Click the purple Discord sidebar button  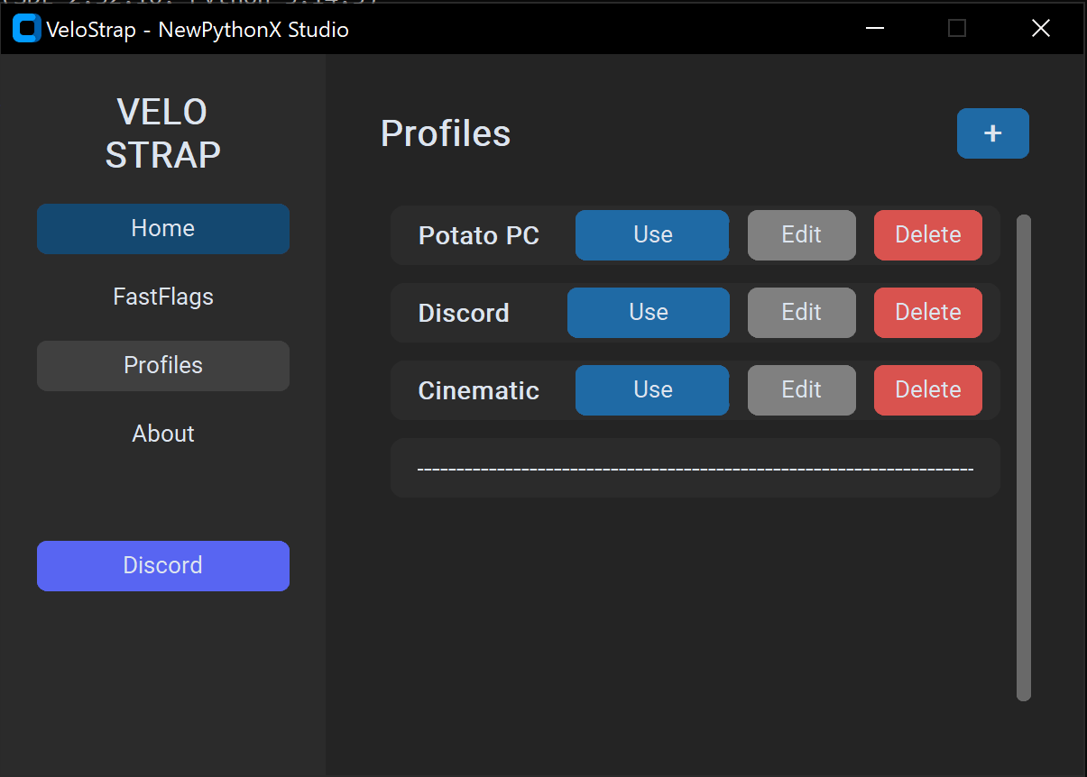[163, 566]
